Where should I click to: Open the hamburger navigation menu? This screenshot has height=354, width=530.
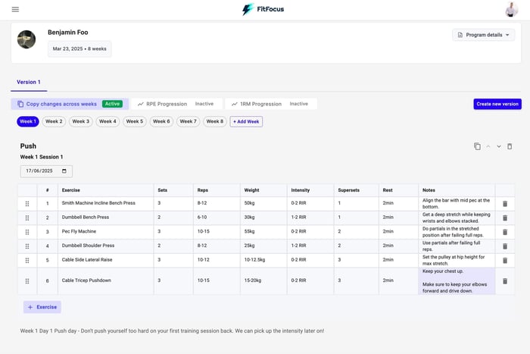[15, 10]
